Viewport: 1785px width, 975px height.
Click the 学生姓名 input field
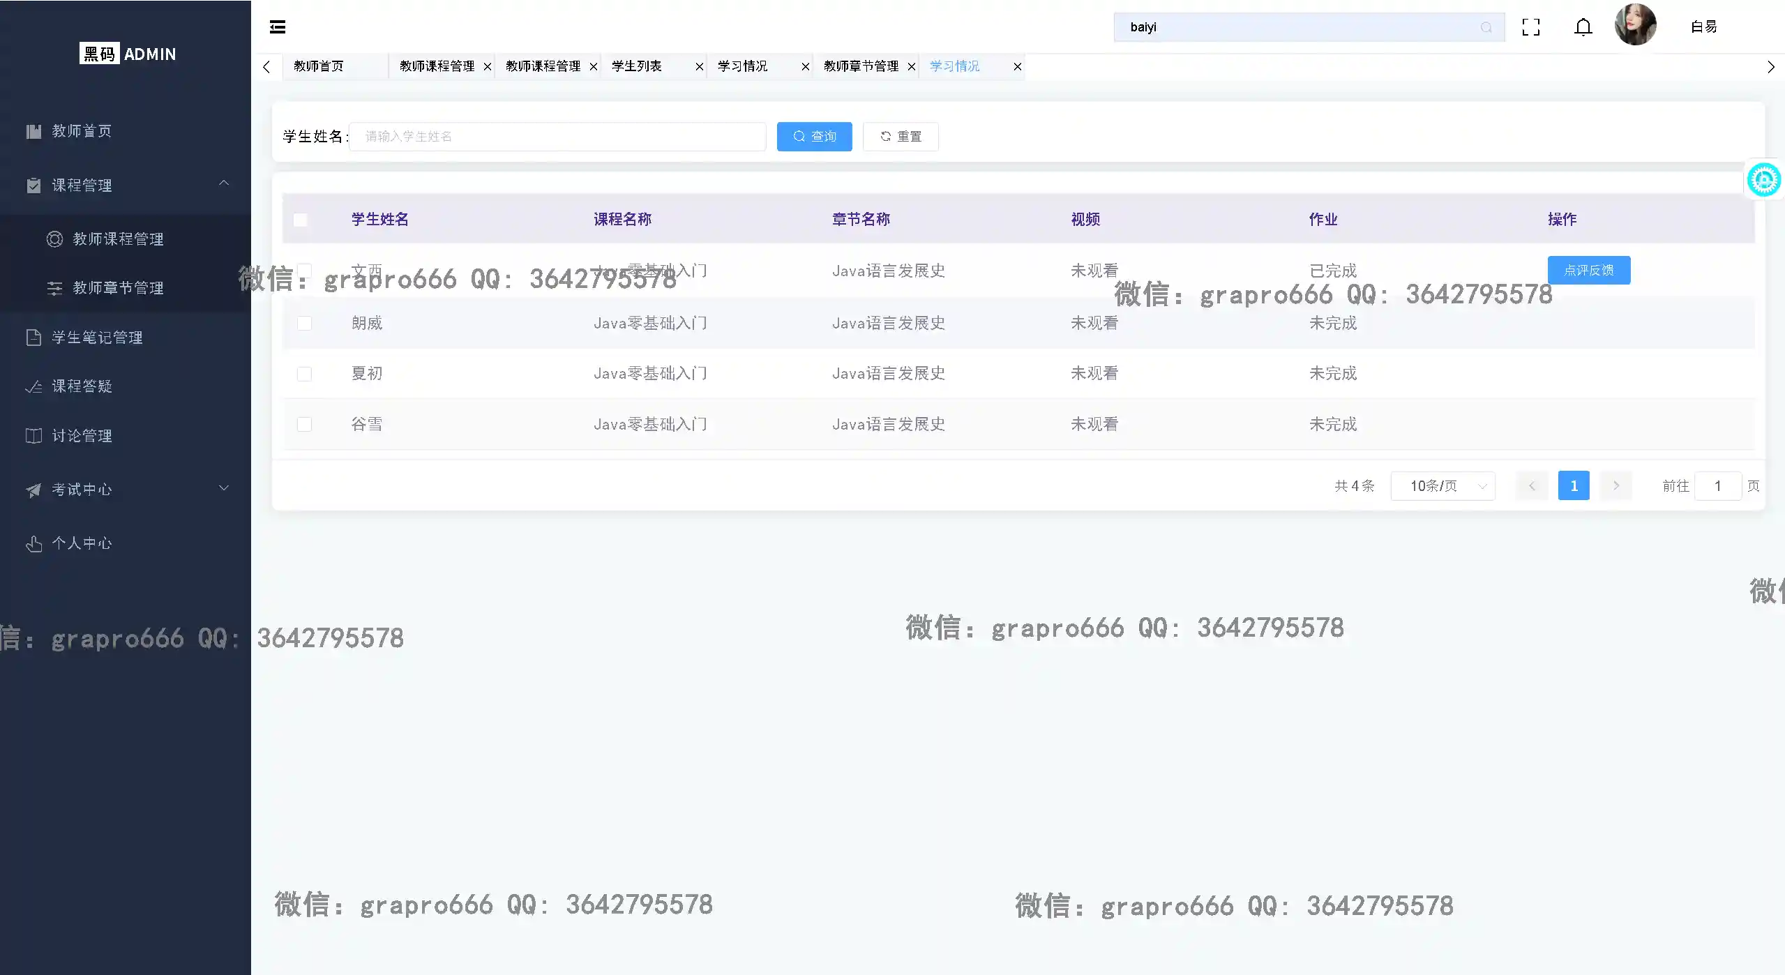pyautogui.click(x=557, y=136)
